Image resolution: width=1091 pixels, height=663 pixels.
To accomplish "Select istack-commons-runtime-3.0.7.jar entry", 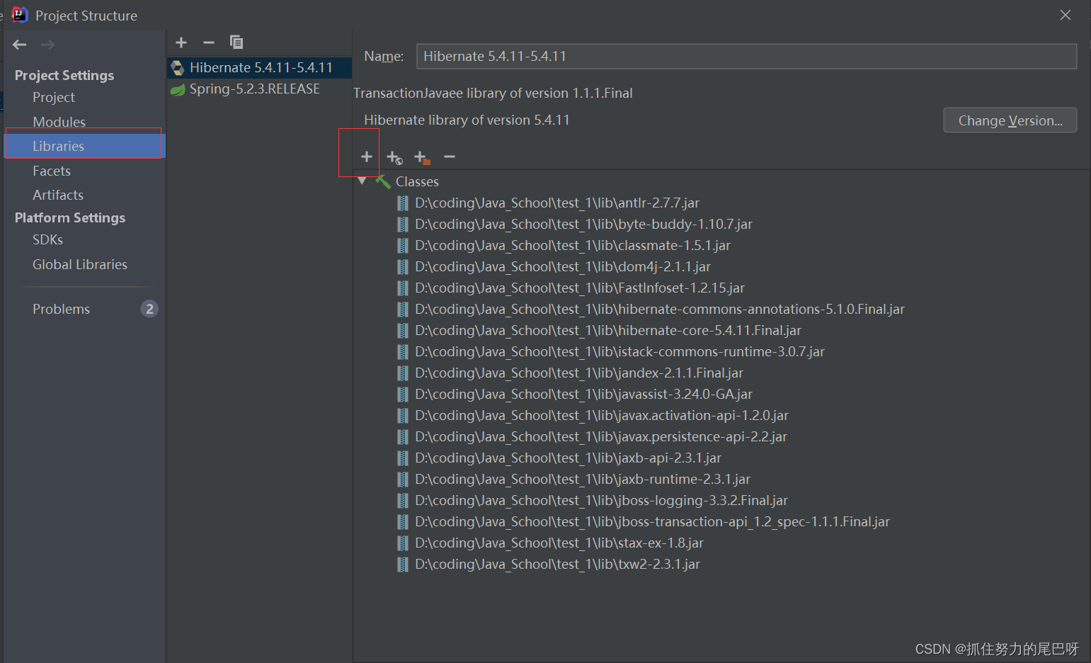I will point(619,352).
